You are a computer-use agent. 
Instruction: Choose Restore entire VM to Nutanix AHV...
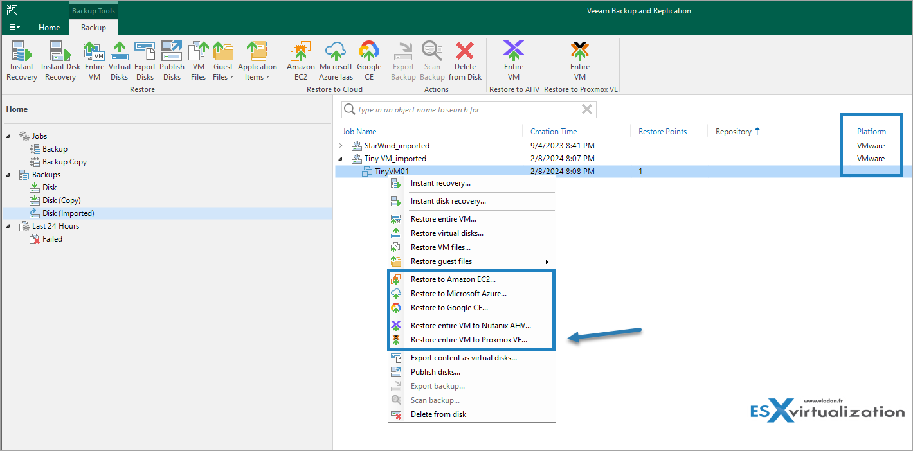point(472,326)
